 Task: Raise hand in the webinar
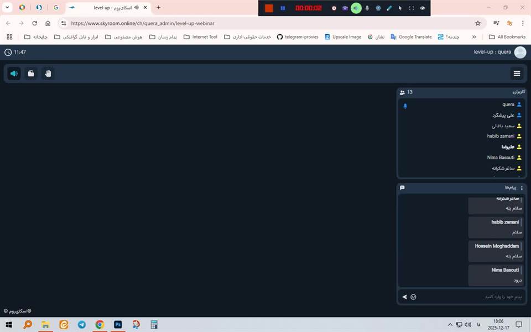48,74
